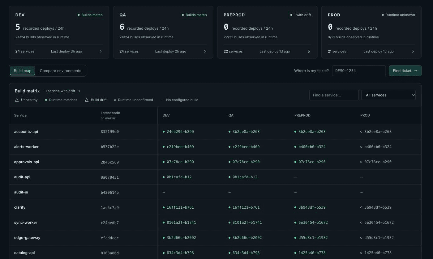This screenshot has height=259, width=433.
Task: Open PREPROD environment card chevron arrow
Action: pos(309,51)
